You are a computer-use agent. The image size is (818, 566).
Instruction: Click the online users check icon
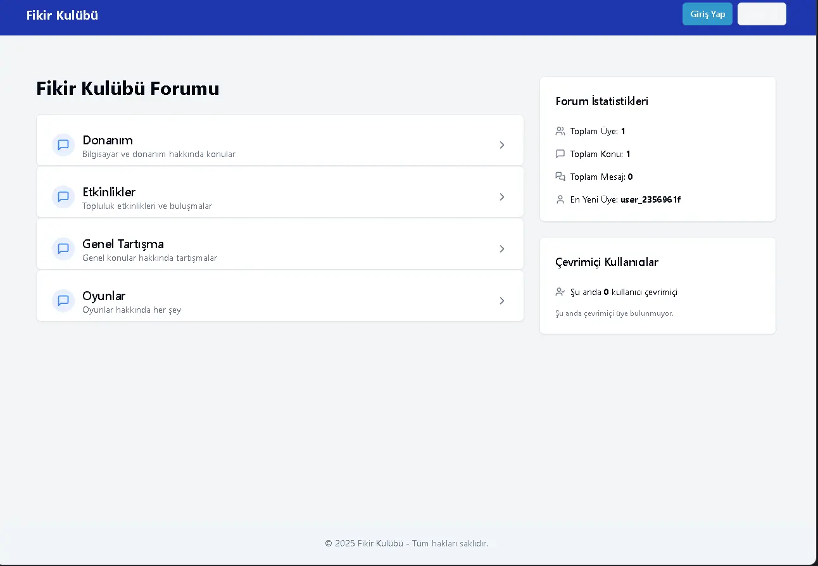(560, 292)
